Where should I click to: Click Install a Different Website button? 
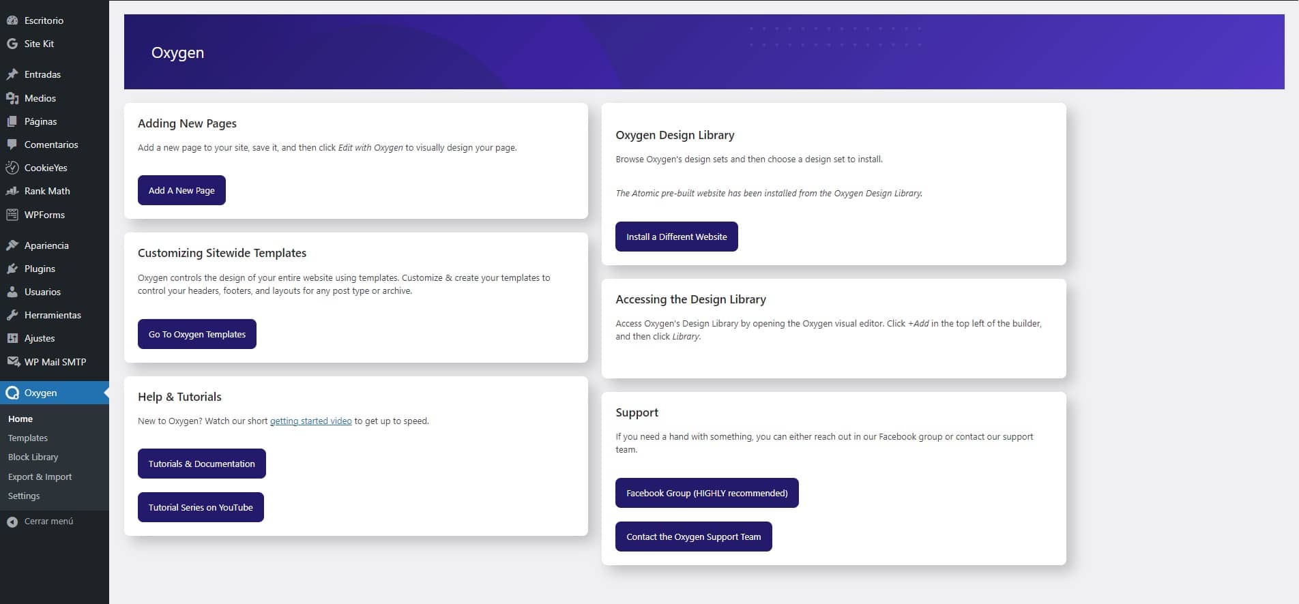(677, 237)
